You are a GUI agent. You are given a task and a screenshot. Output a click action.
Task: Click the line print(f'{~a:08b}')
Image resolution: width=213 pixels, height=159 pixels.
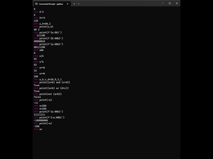click(x=49, y=118)
